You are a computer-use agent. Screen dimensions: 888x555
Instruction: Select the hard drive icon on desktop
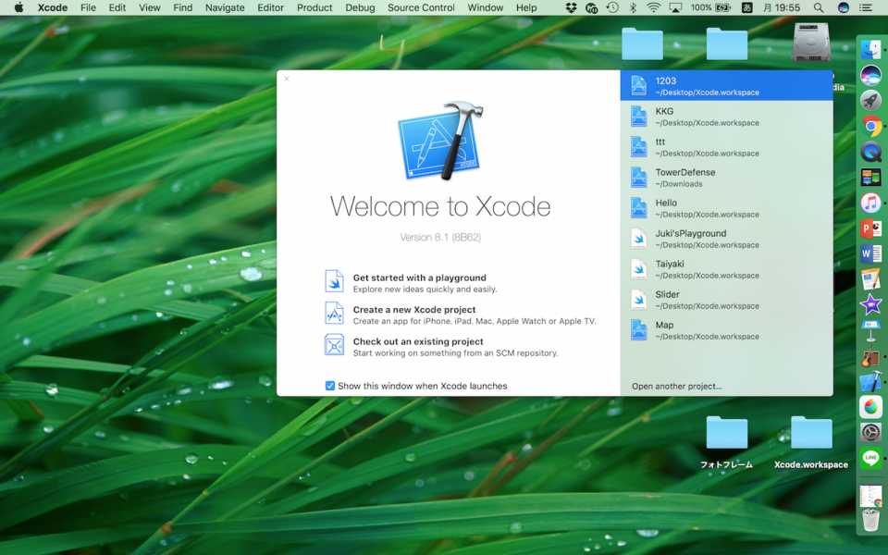pyautogui.click(x=811, y=42)
